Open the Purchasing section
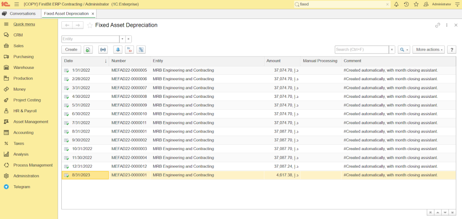 coord(23,56)
